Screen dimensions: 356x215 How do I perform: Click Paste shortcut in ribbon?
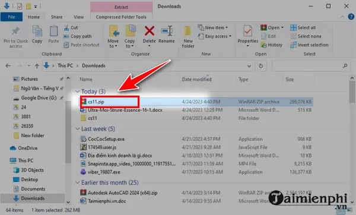coord(82,45)
